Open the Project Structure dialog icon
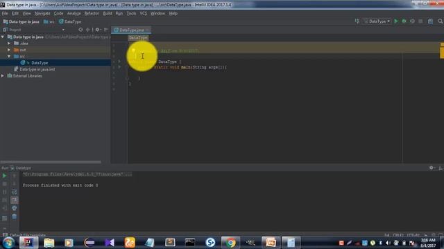Image resolution: width=444 pixels, height=249 pixels. (x=430, y=21)
